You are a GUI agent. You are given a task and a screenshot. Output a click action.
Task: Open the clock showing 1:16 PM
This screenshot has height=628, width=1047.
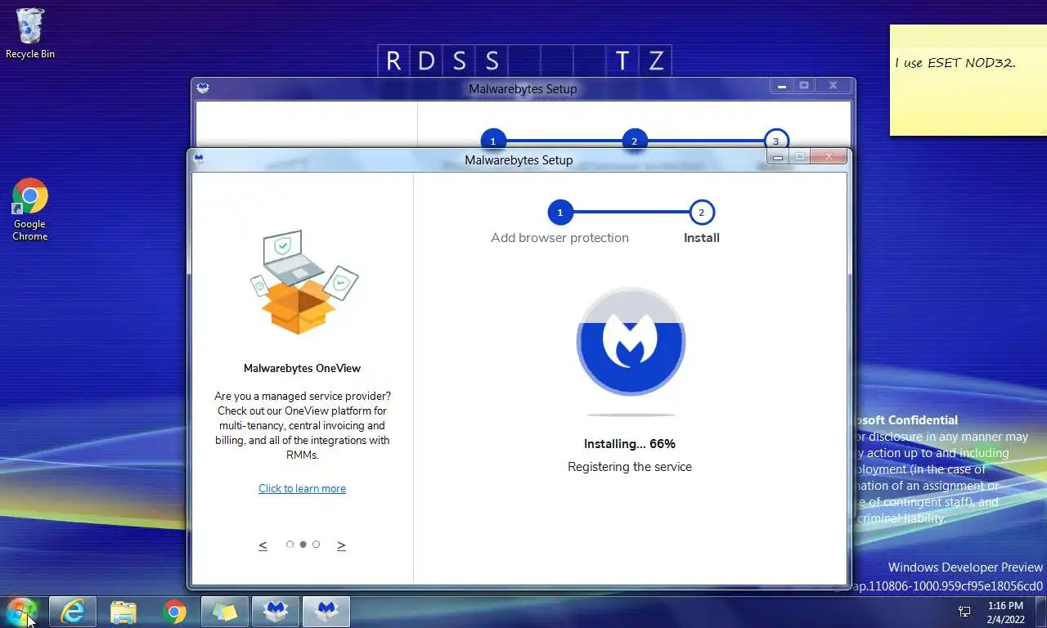pyautogui.click(x=1005, y=612)
